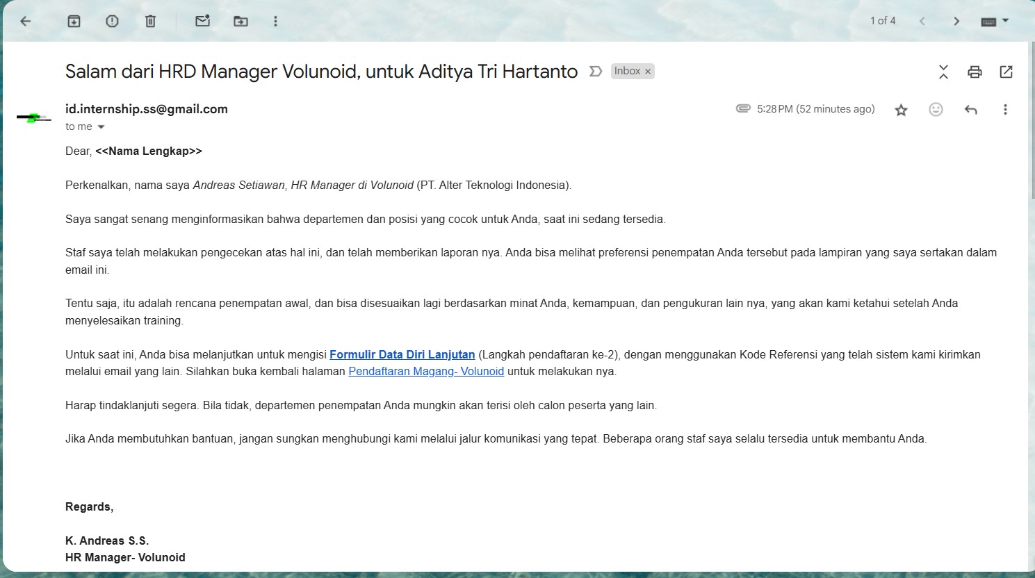Image resolution: width=1035 pixels, height=578 pixels.
Task: Click '<<Nama Lengkap>>' in the greeting
Action: tap(149, 151)
